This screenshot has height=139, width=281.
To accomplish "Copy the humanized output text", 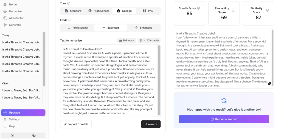I will tap(269, 84).
